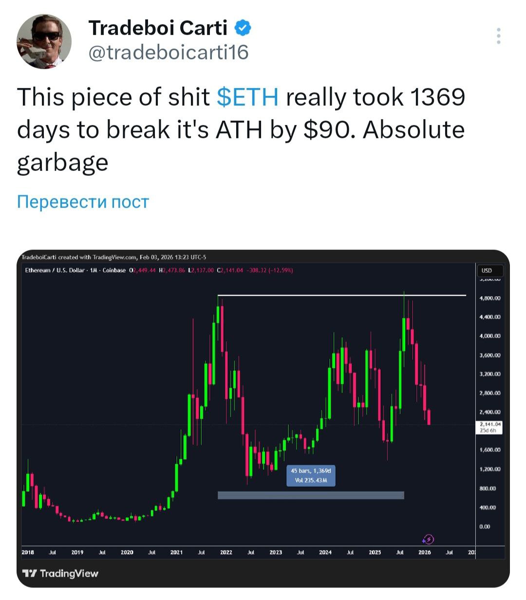Click the Tradeboi Carti display name
The width and height of the screenshot is (526, 600).
tap(158, 28)
